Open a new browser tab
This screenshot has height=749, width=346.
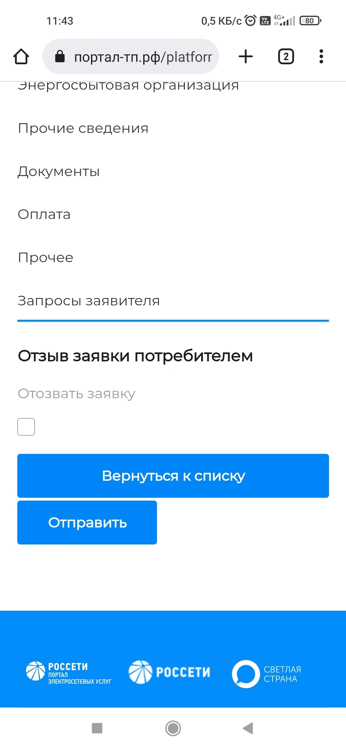pyautogui.click(x=246, y=57)
